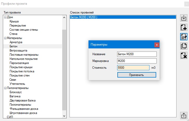Collapse the Пиломатериалы tree node
This screenshot has height=121, width=189.
(5, 88)
